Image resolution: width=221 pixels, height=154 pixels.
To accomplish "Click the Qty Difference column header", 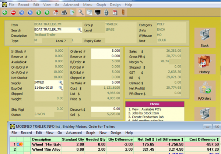I will 120,139.
